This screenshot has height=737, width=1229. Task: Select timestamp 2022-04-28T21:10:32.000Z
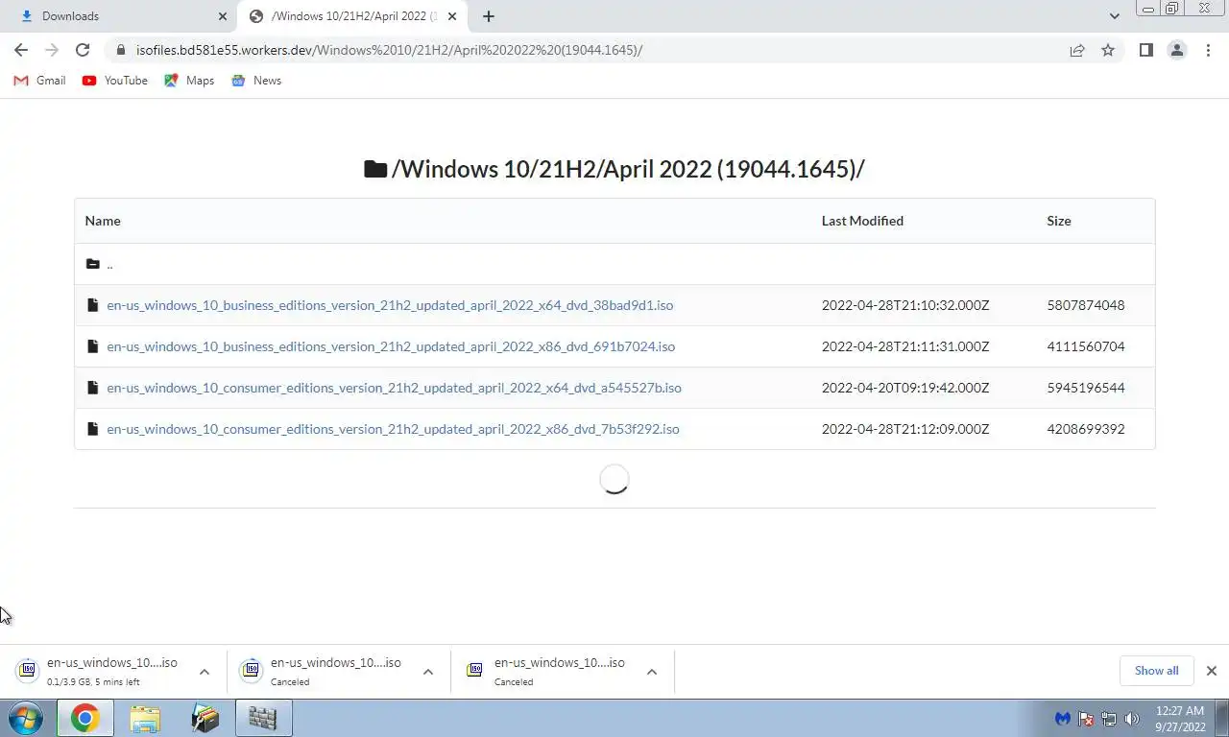(x=905, y=305)
